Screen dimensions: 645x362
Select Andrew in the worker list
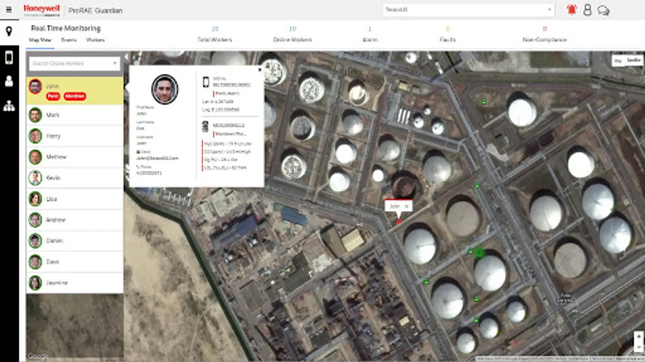[x=75, y=220]
